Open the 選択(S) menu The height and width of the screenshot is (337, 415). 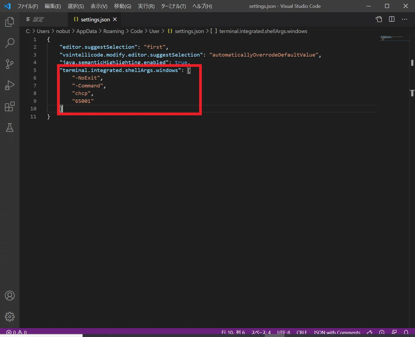[76, 6]
